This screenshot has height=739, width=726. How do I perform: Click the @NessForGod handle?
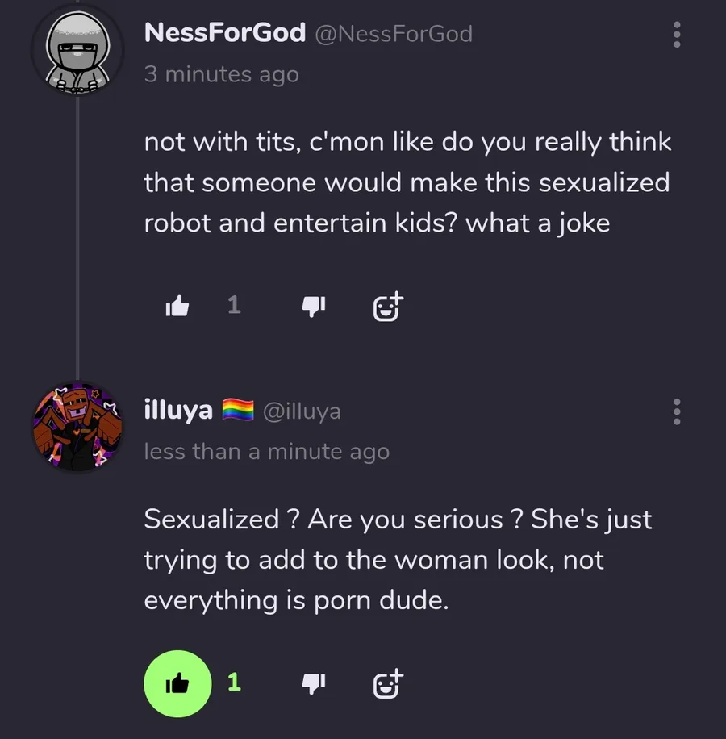(x=394, y=34)
